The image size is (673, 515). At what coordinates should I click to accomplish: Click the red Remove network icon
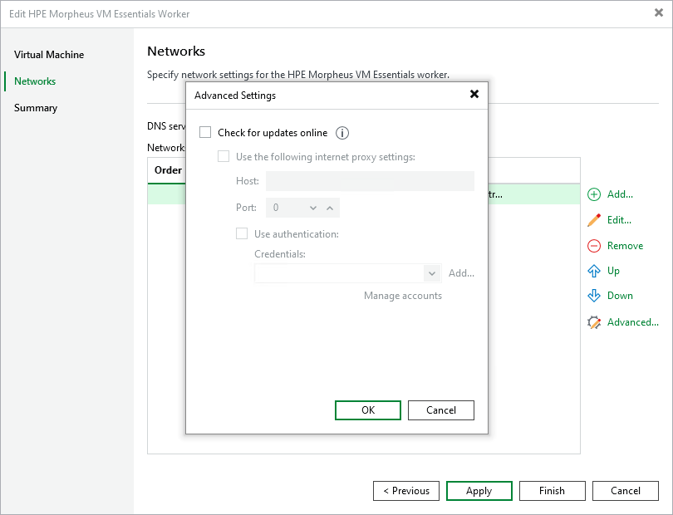point(594,245)
